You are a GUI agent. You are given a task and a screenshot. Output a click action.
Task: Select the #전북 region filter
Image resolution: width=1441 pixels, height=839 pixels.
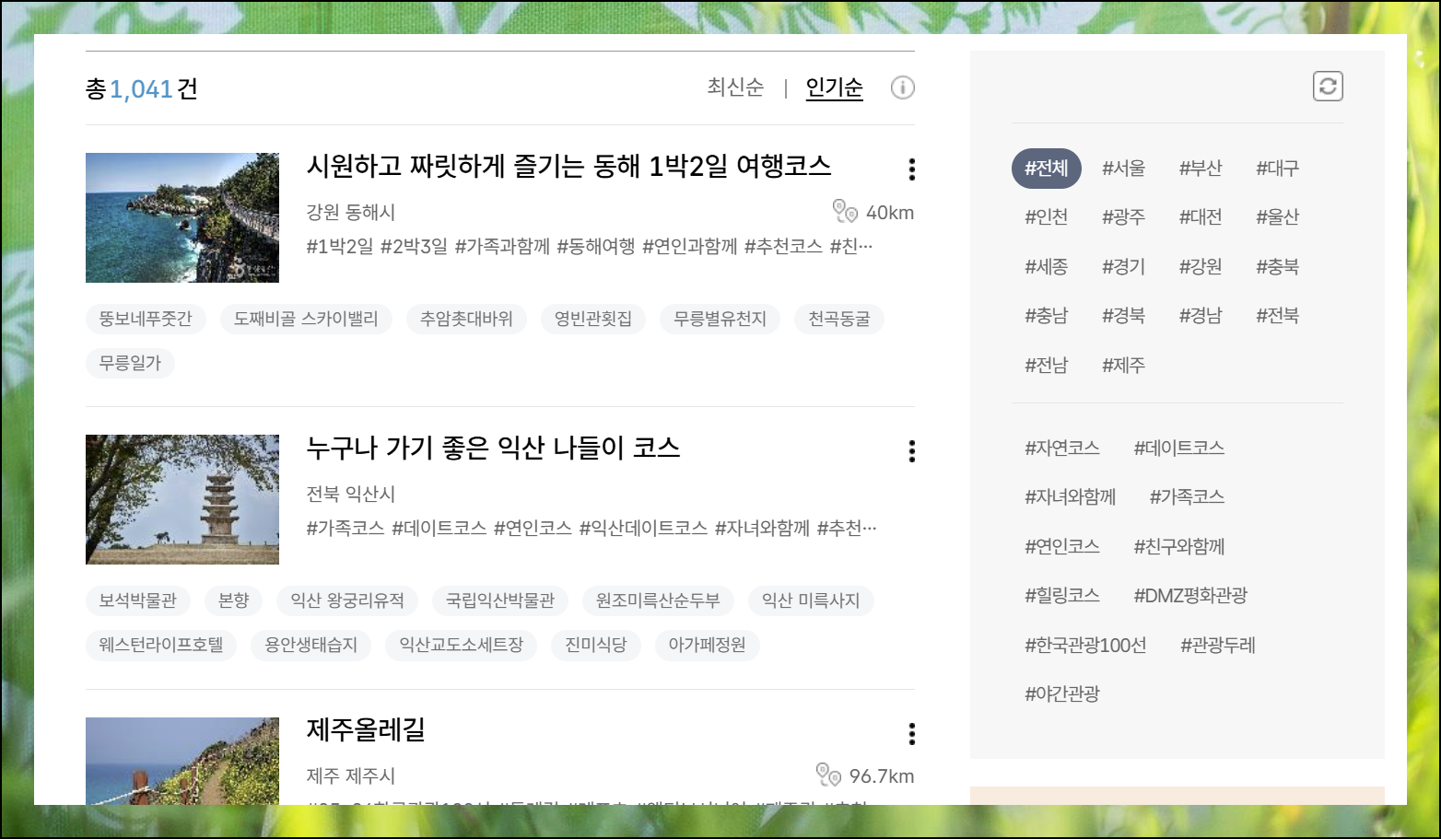coord(1277,316)
